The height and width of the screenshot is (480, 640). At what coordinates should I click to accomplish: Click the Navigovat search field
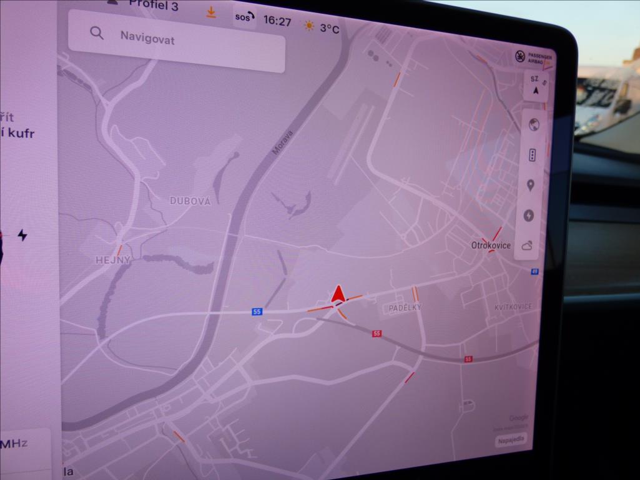[175, 39]
